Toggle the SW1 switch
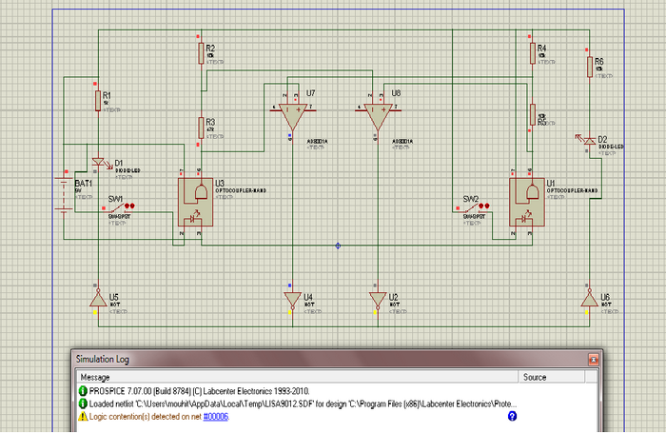This screenshot has width=666, height=433. pos(119,207)
